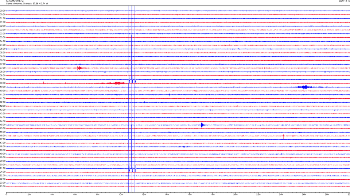Click the 16m tick on the minute axis
Screen dimensions: 350x196
coord(190,195)
